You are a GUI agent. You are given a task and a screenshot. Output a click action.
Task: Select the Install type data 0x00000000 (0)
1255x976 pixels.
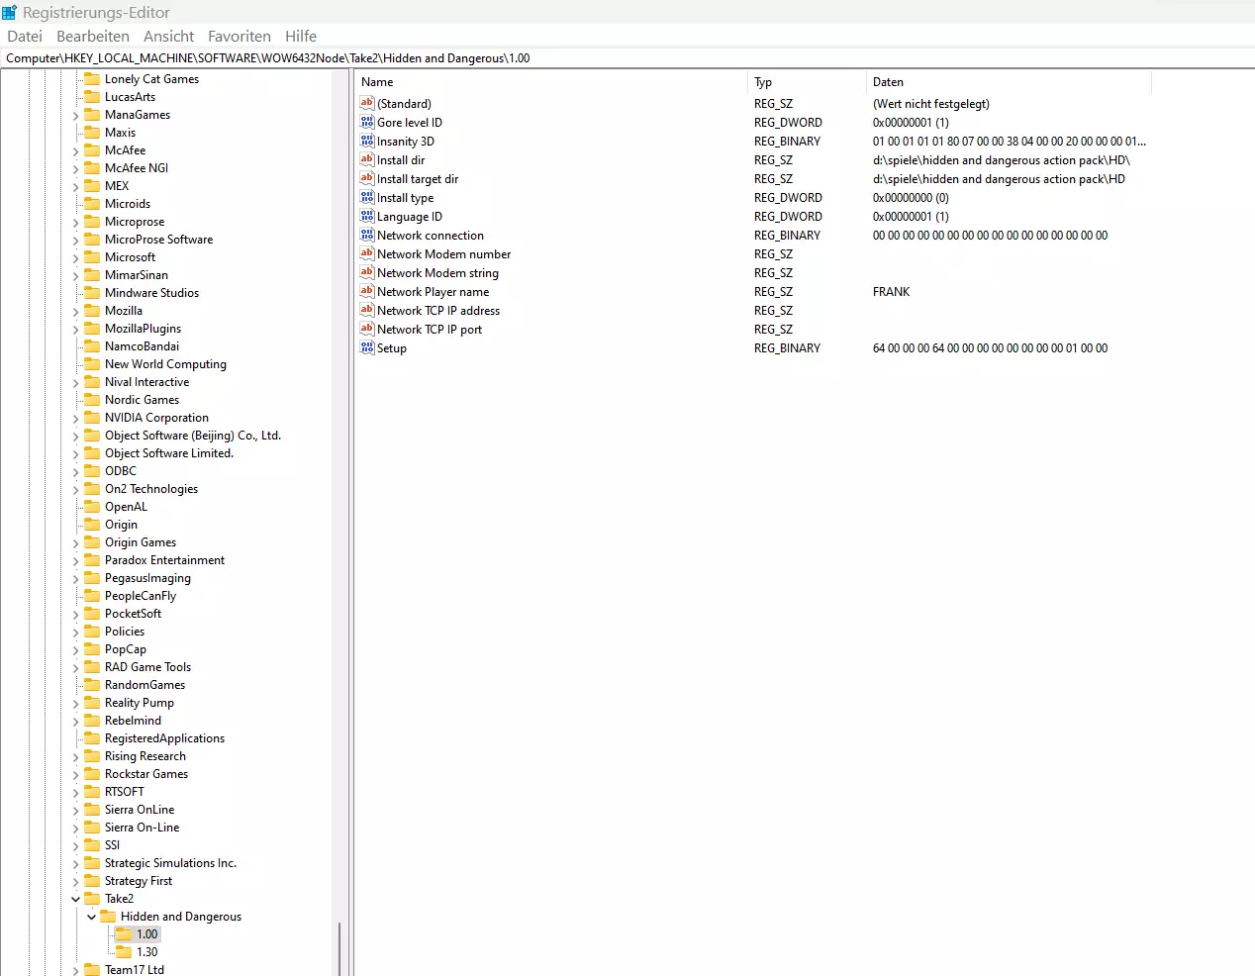coord(911,197)
